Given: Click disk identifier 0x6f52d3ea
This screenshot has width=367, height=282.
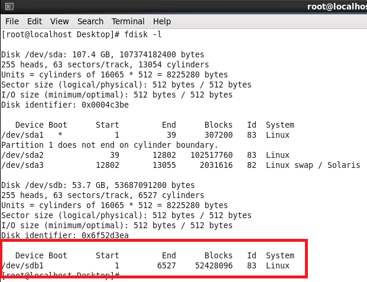Looking at the screenshot, I should click(105, 235).
